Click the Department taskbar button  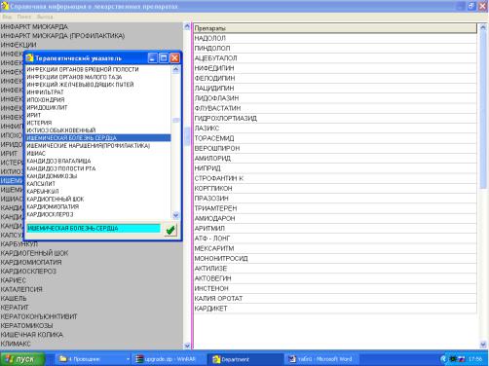click(245, 359)
